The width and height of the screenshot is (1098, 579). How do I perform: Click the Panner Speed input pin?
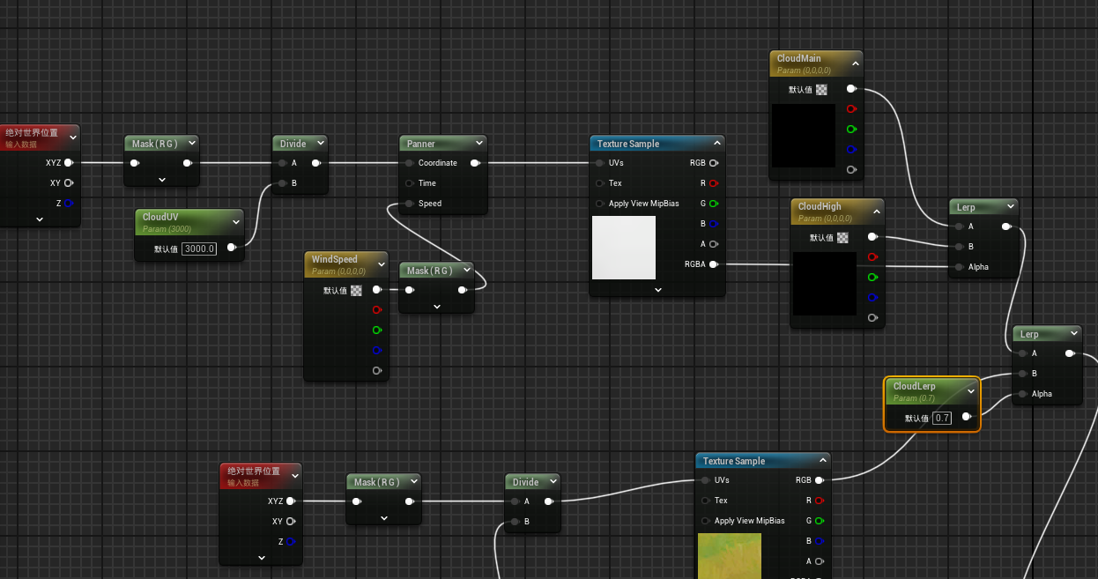coord(410,204)
